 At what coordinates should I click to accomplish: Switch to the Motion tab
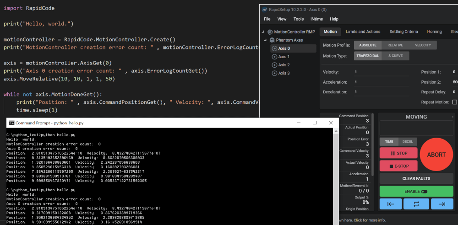tap(330, 32)
